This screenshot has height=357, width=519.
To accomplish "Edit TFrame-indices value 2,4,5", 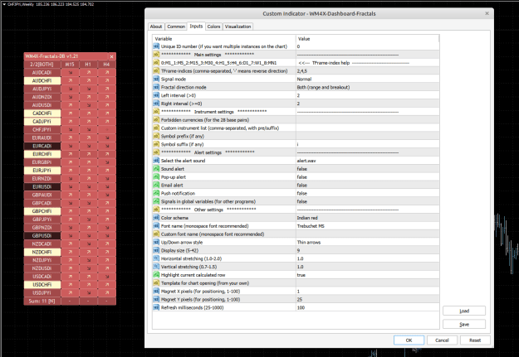I will pyautogui.click(x=367, y=71).
